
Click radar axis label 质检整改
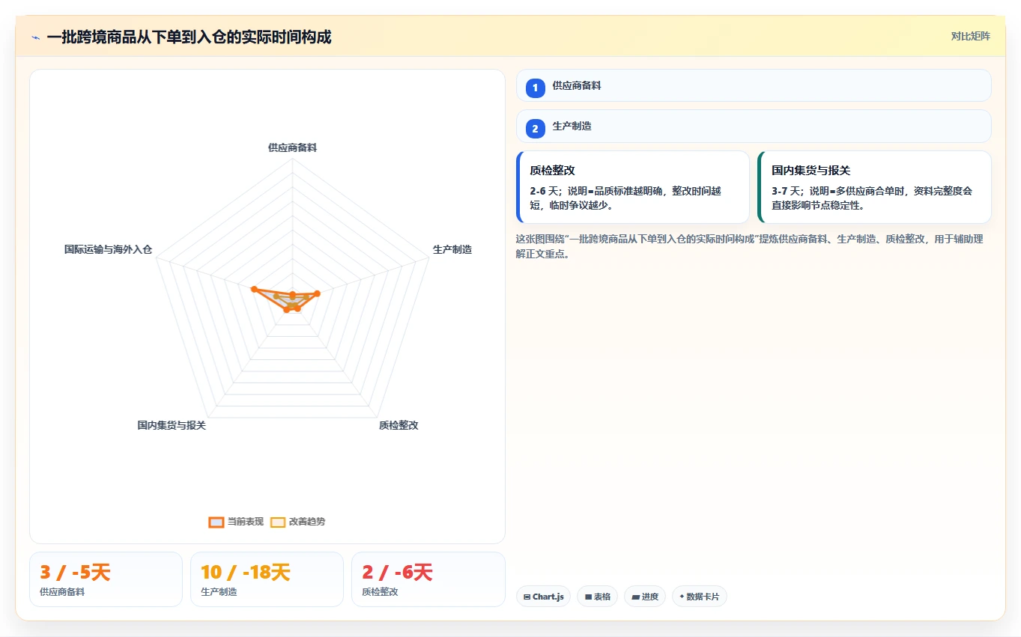pos(398,425)
